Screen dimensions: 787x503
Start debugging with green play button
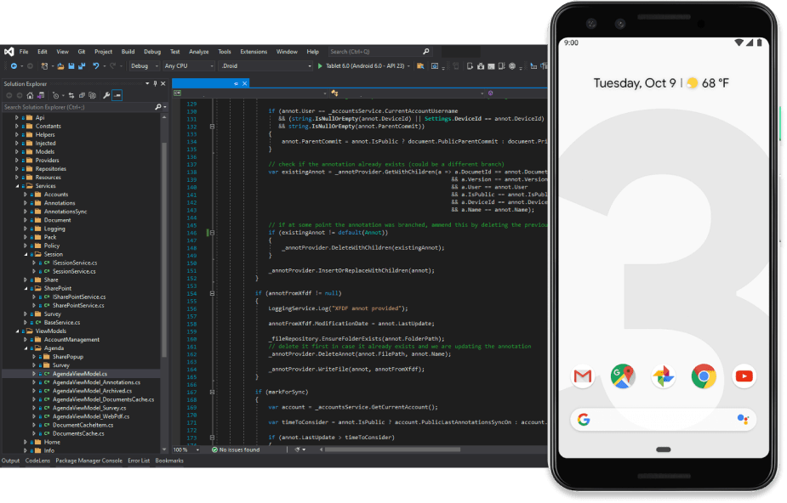tap(320, 65)
